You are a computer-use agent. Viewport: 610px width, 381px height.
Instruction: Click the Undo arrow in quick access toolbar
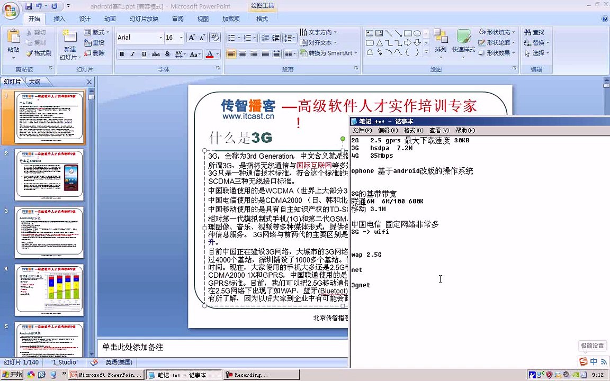[x=39, y=6]
